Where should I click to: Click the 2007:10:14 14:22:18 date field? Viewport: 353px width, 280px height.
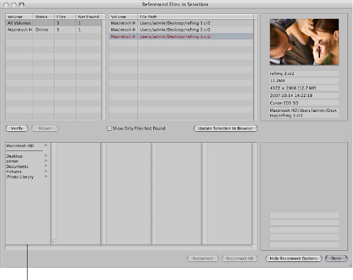click(304, 95)
